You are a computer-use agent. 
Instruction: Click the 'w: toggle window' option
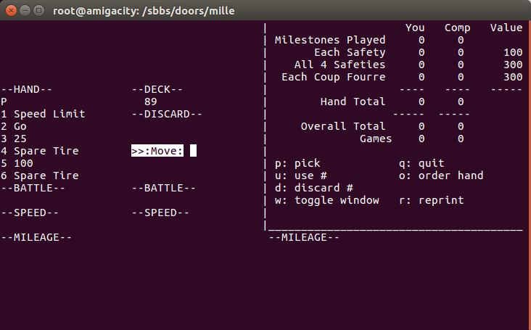pos(326,200)
